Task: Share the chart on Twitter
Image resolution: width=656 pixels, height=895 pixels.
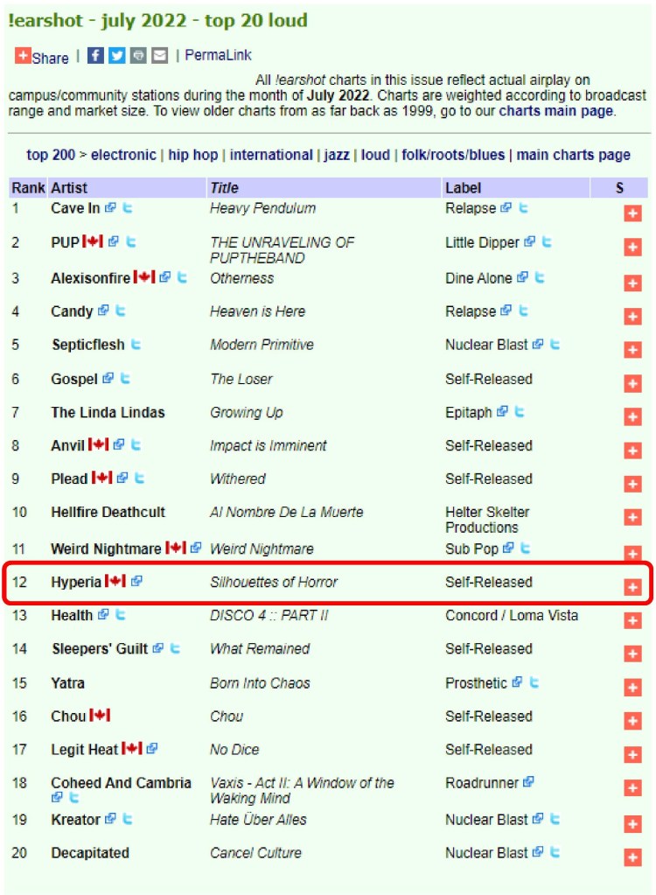Action: click(117, 56)
